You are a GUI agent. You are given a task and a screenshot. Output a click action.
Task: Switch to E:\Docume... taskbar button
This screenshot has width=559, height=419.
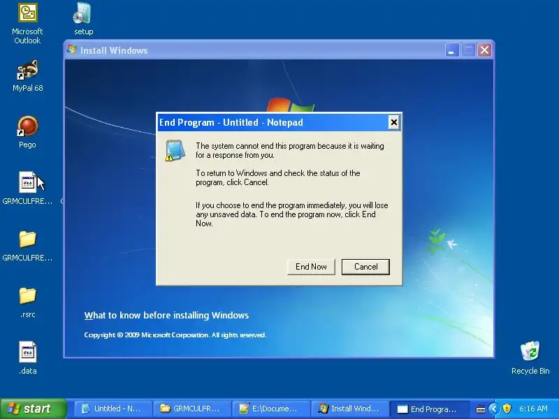click(x=271, y=409)
